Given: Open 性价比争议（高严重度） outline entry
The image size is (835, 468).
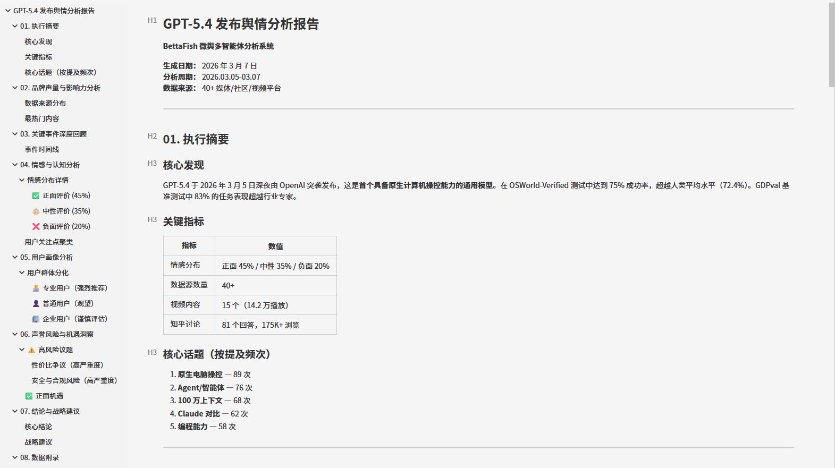Looking at the screenshot, I should pyautogui.click(x=68, y=365).
